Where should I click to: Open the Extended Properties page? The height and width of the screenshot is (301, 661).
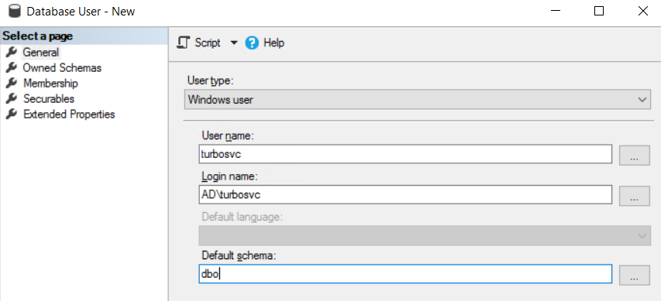tap(69, 114)
